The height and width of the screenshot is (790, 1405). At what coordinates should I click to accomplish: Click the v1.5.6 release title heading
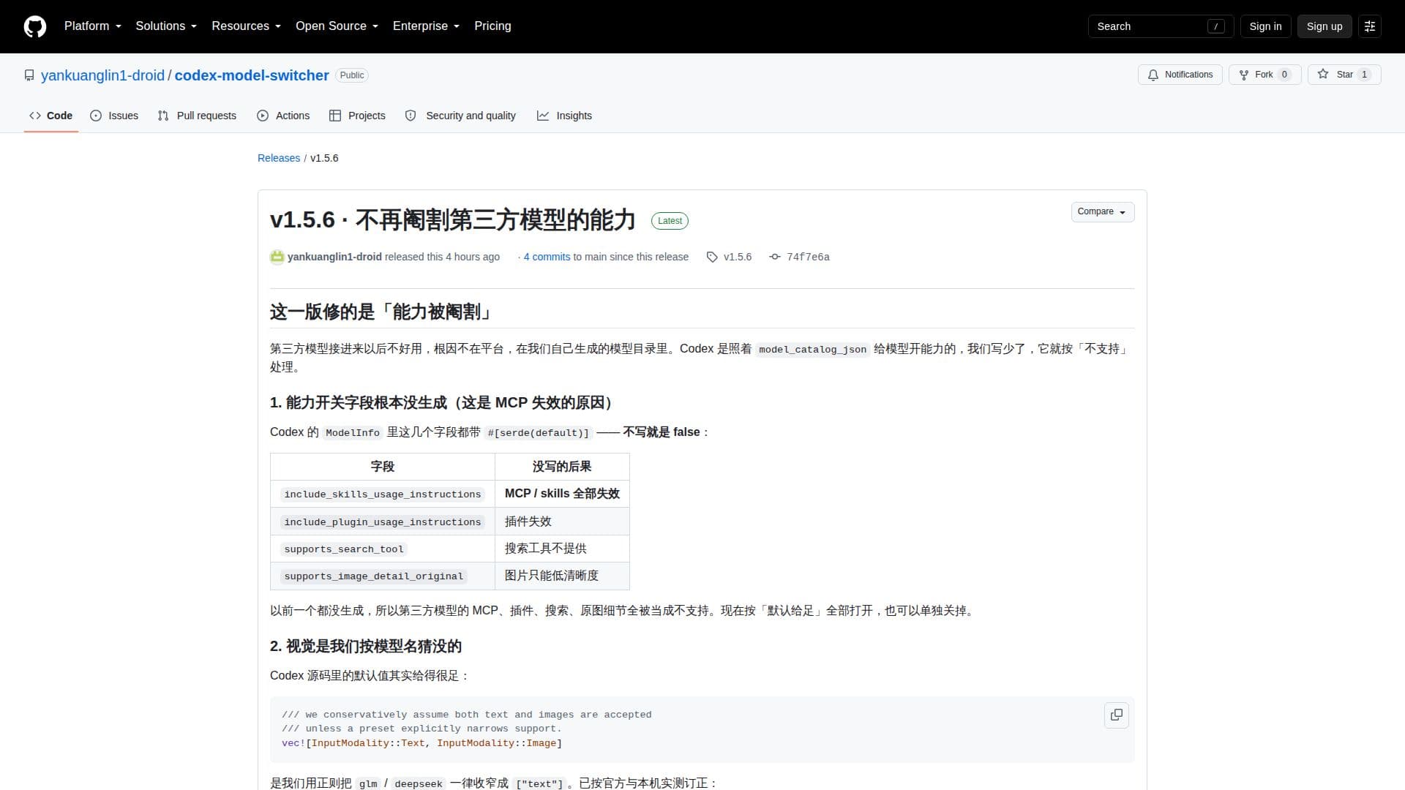[x=452, y=219]
